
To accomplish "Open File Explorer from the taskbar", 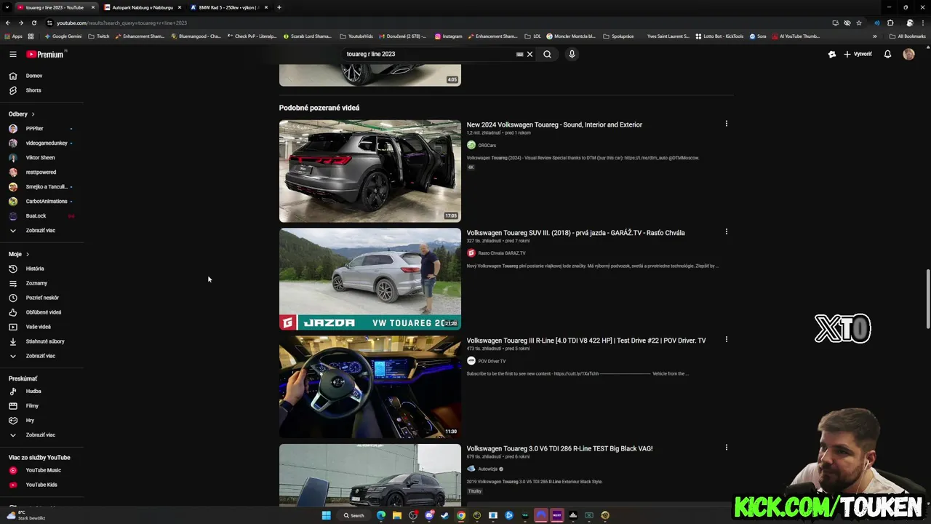I will pyautogui.click(x=396, y=515).
